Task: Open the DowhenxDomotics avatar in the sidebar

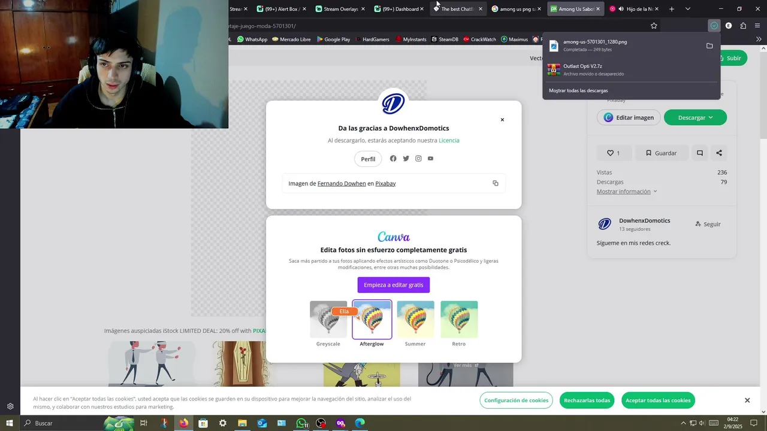Action: pyautogui.click(x=605, y=224)
